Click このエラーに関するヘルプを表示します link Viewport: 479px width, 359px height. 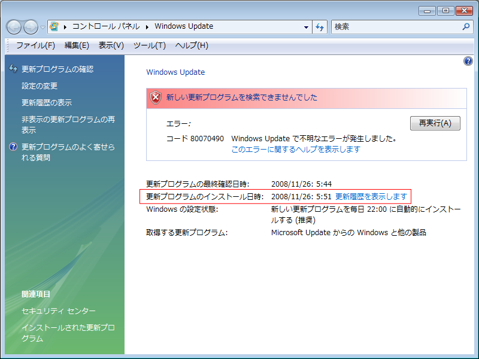[x=296, y=150]
